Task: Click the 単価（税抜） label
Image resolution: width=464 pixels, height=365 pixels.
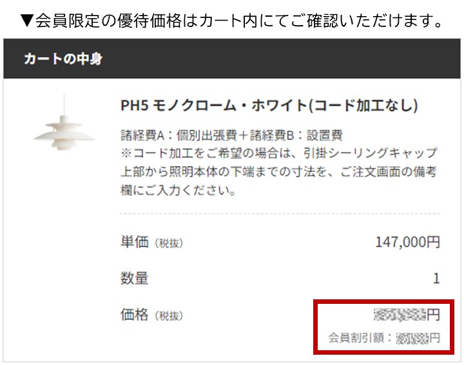Action: tap(152, 242)
